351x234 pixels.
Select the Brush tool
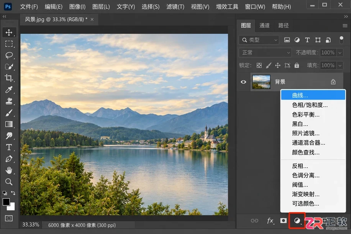point(9,113)
